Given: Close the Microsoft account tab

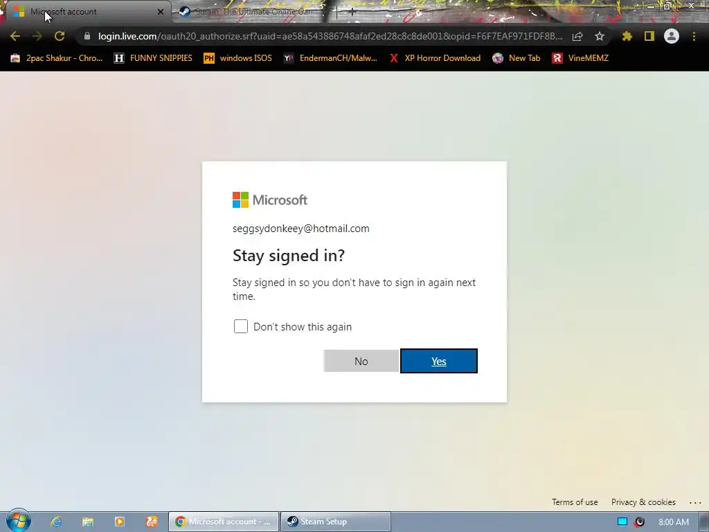Looking at the screenshot, I should [x=161, y=12].
